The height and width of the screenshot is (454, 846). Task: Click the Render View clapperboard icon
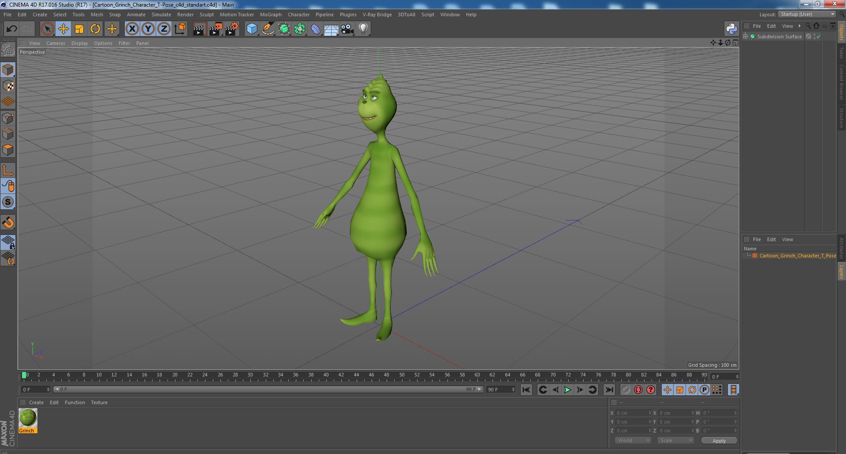(199, 29)
